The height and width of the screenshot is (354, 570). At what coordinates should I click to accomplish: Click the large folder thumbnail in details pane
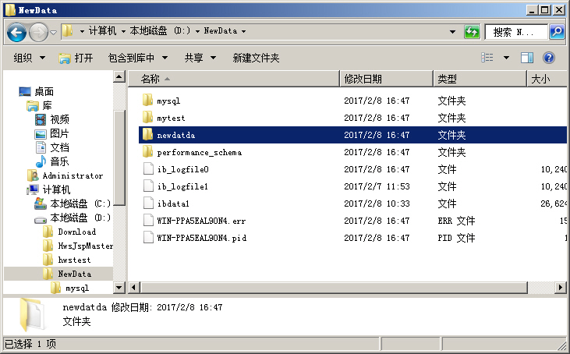31,315
